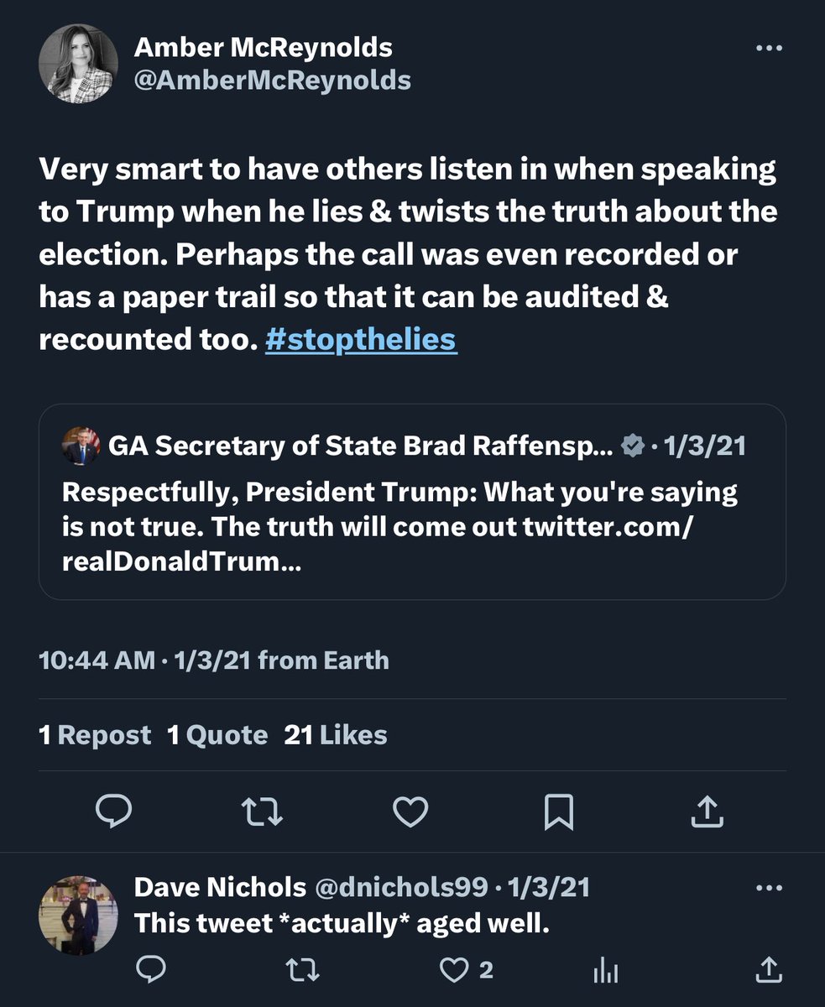Open more options for Amber's tweet
The image size is (825, 1007).
tap(768, 49)
